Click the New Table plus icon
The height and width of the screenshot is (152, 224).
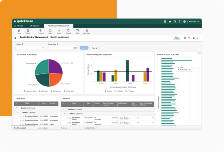(87, 31)
